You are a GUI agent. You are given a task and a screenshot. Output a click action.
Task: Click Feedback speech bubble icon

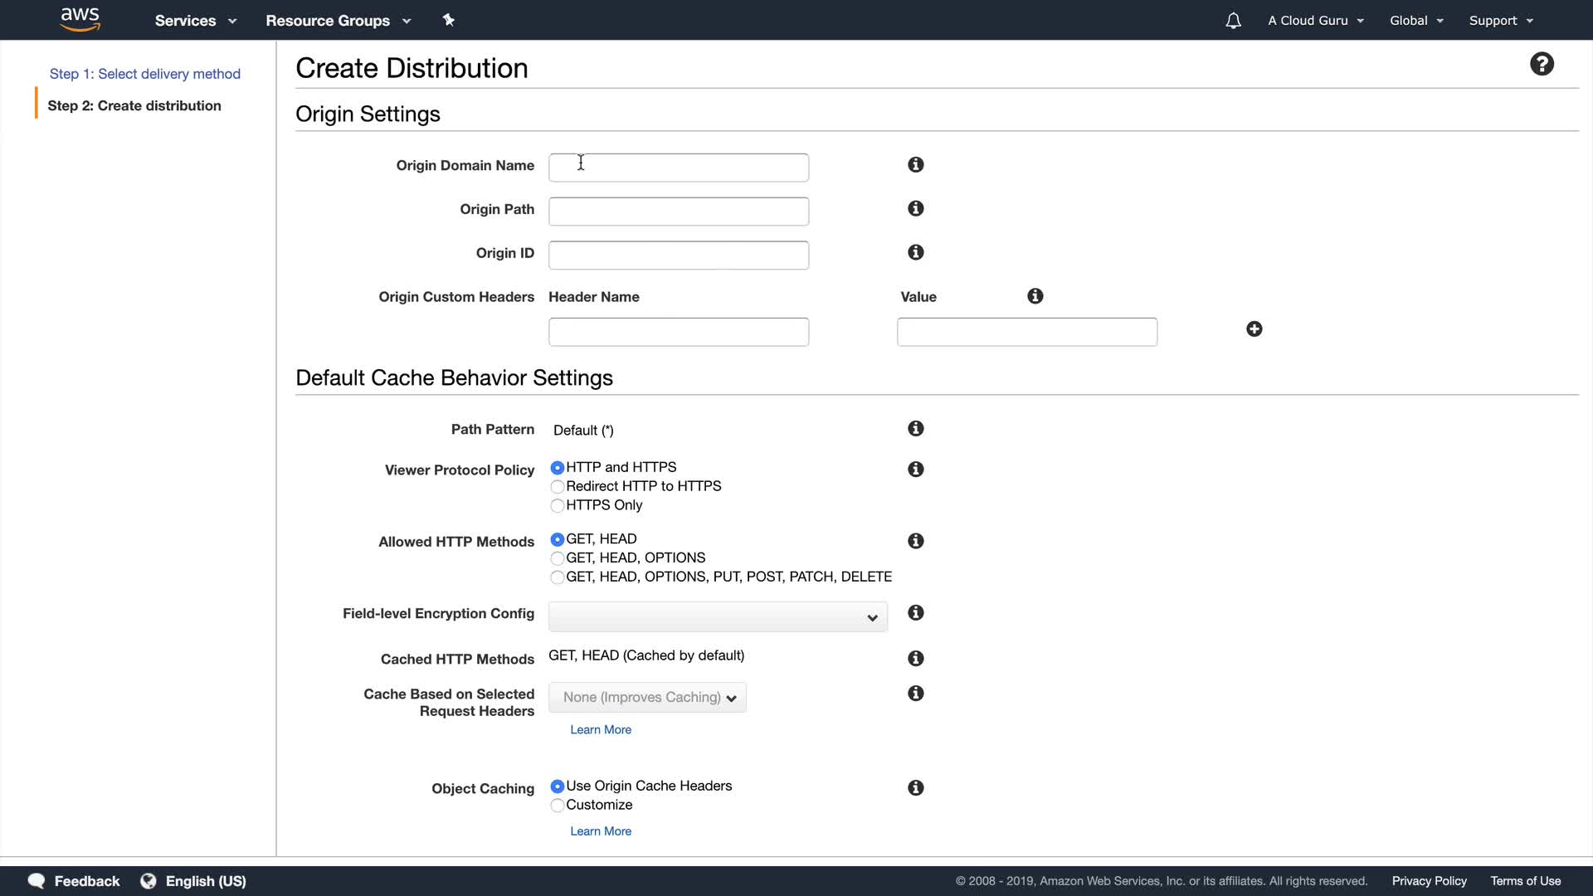37,881
